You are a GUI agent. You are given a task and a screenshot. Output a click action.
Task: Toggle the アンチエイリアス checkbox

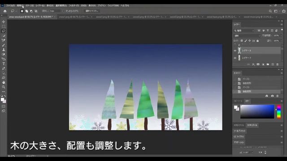(x=64, y=11)
